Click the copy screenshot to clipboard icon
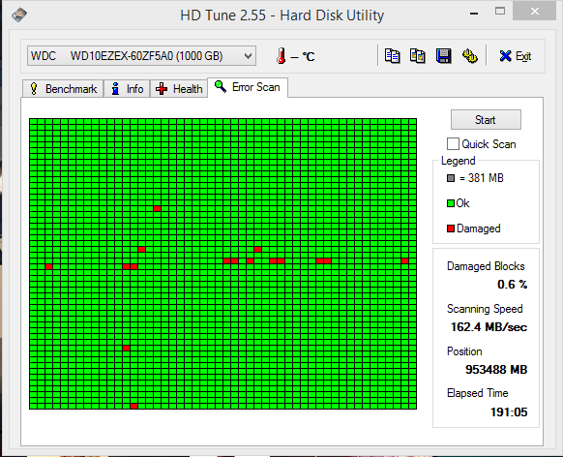The image size is (563, 457). click(x=418, y=56)
